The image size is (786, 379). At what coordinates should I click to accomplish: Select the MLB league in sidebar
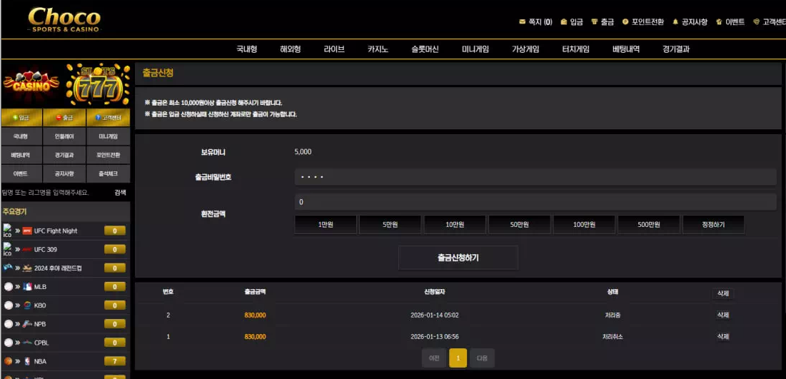coord(40,287)
